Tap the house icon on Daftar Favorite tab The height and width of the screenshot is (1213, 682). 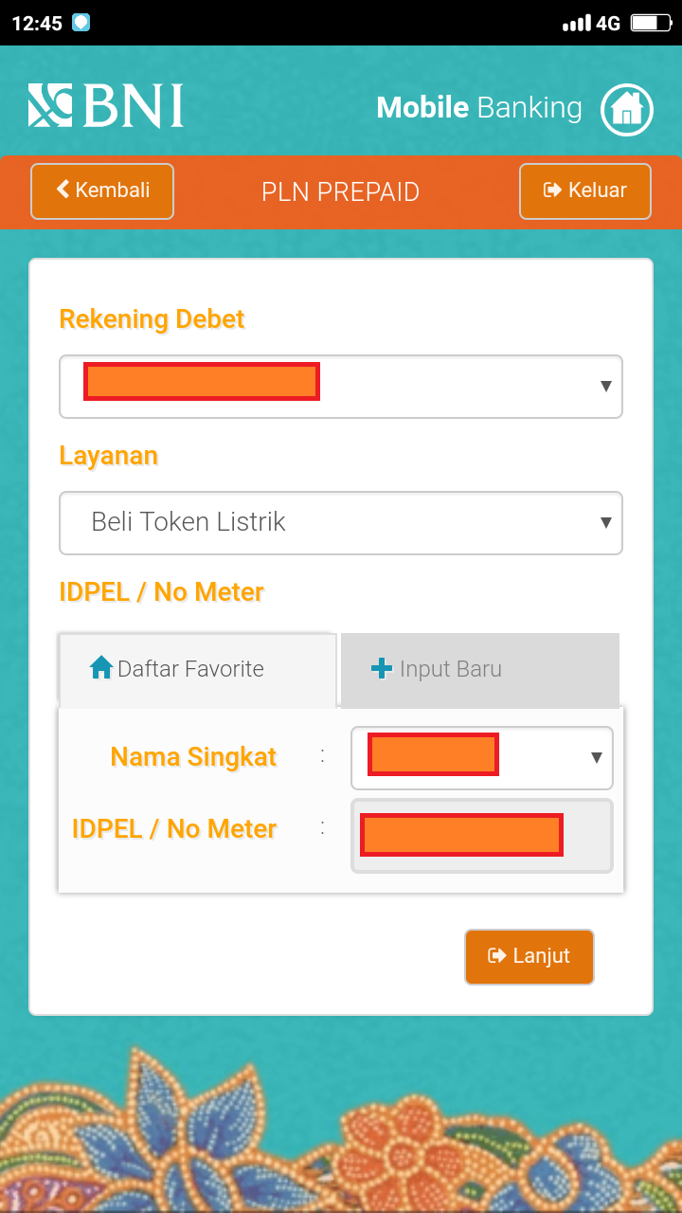(x=100, y=667)
